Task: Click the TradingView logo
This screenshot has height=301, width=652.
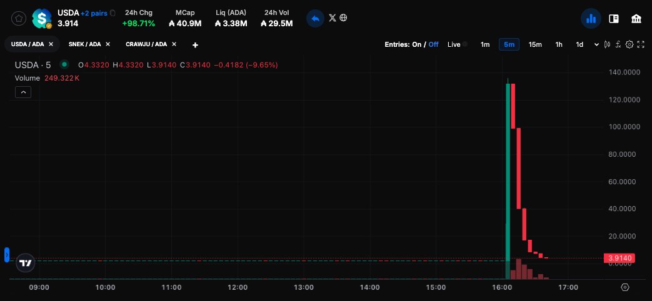Action: coord(26,263)
